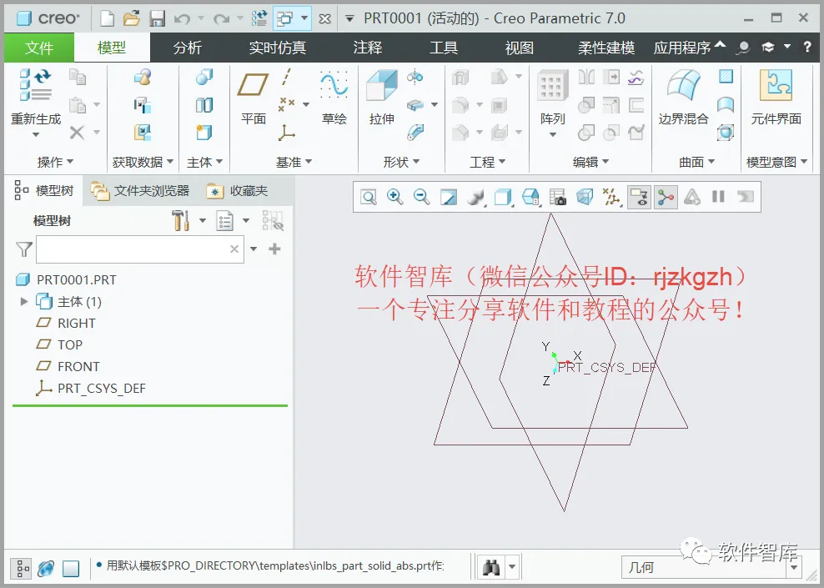
Task: Switch to the 视图 tab
Action: (520, 48)
